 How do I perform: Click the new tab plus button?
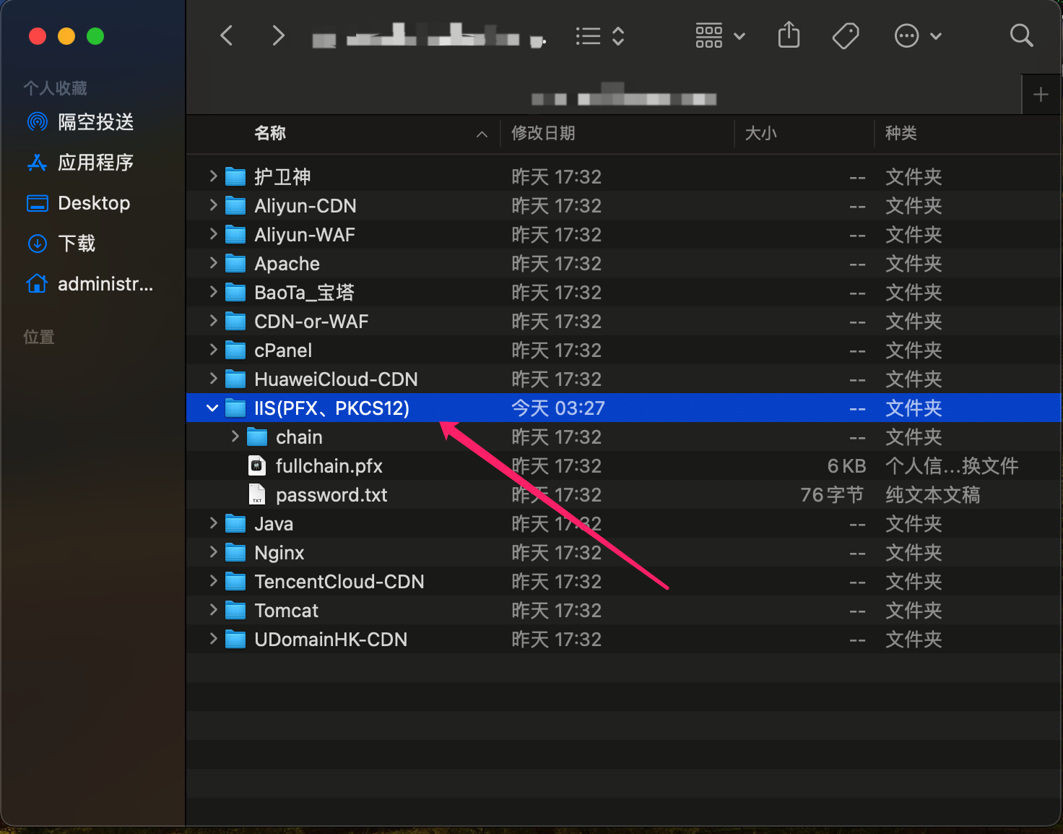[x=1041, y=94]
